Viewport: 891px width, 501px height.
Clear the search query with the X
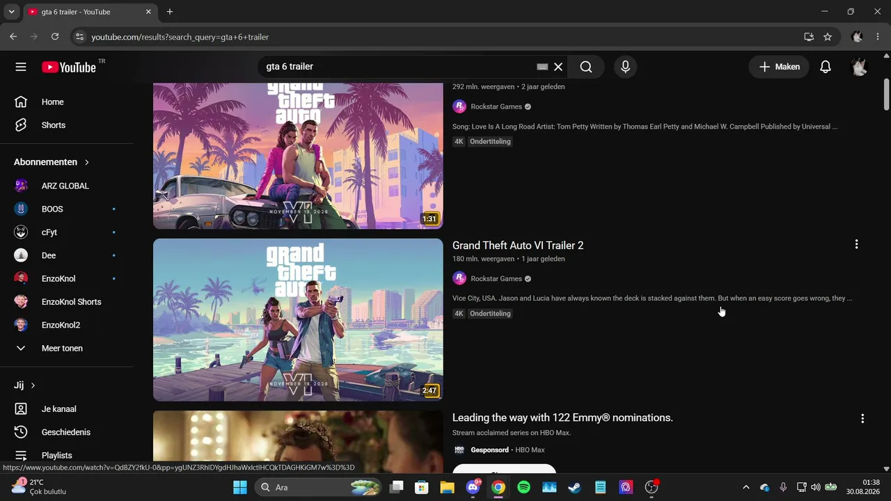pos(558,67)
